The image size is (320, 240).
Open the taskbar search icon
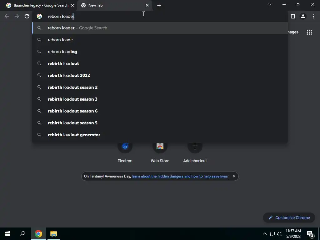pos(22,234)
